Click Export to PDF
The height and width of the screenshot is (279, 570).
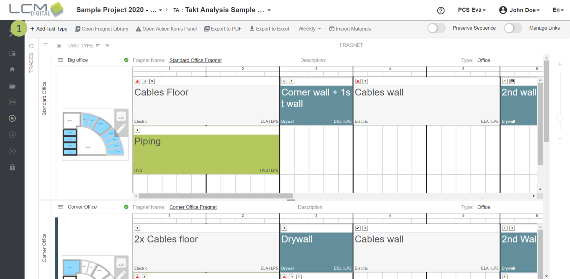click(223, 29)
